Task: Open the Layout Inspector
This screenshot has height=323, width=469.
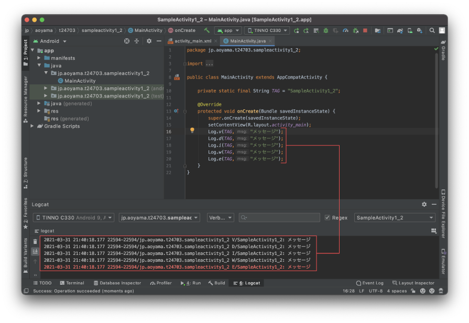Action: point(413,283)
